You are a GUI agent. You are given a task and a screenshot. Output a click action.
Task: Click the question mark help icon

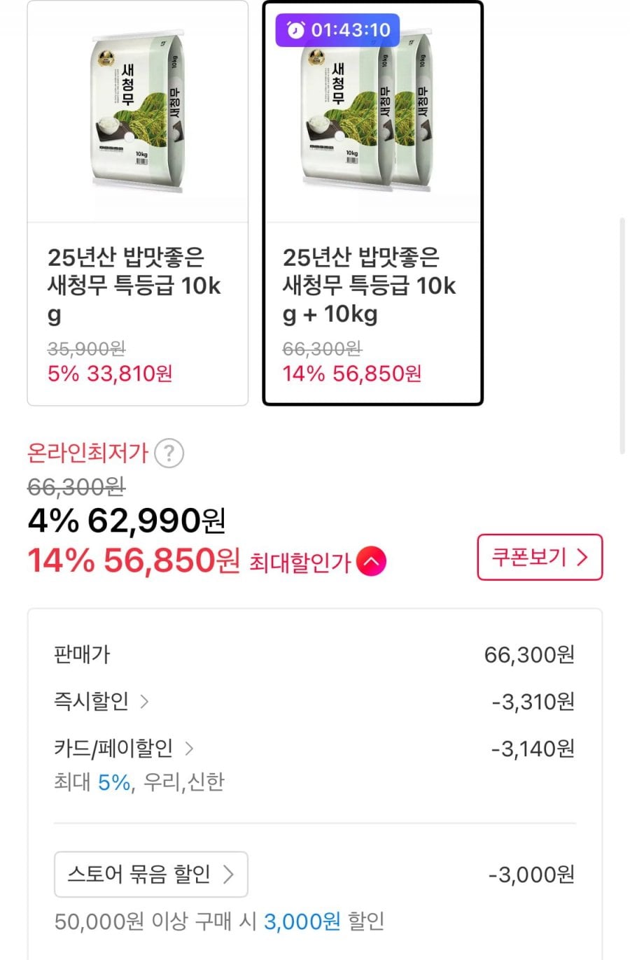[169, 453]
